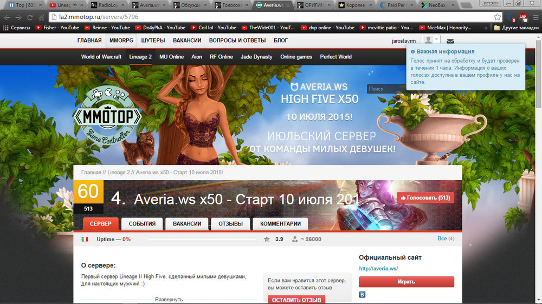Viewport: 542px width, 304px height.
Task: Open the ШУТЕРЫ top menu item
Action: 153,41
